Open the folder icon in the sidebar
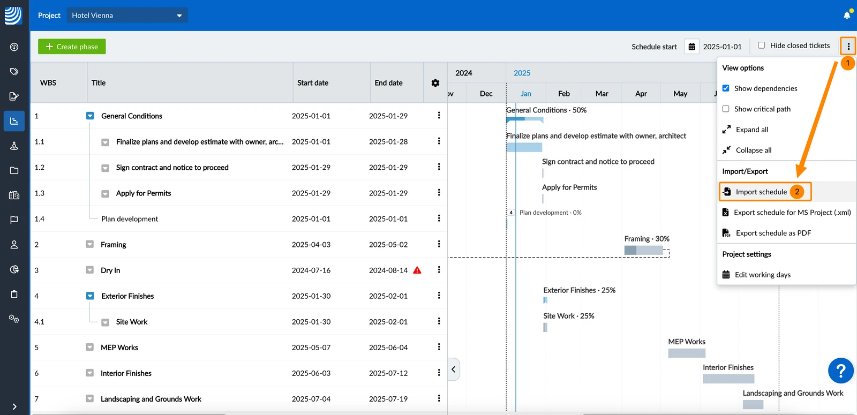 [x=14, y=170]
